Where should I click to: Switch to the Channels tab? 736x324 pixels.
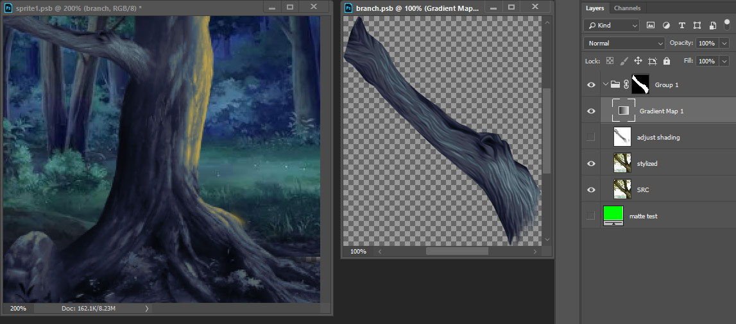pos(626,8)
